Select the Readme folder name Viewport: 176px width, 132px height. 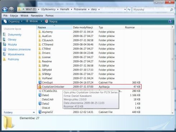point(47,61)
